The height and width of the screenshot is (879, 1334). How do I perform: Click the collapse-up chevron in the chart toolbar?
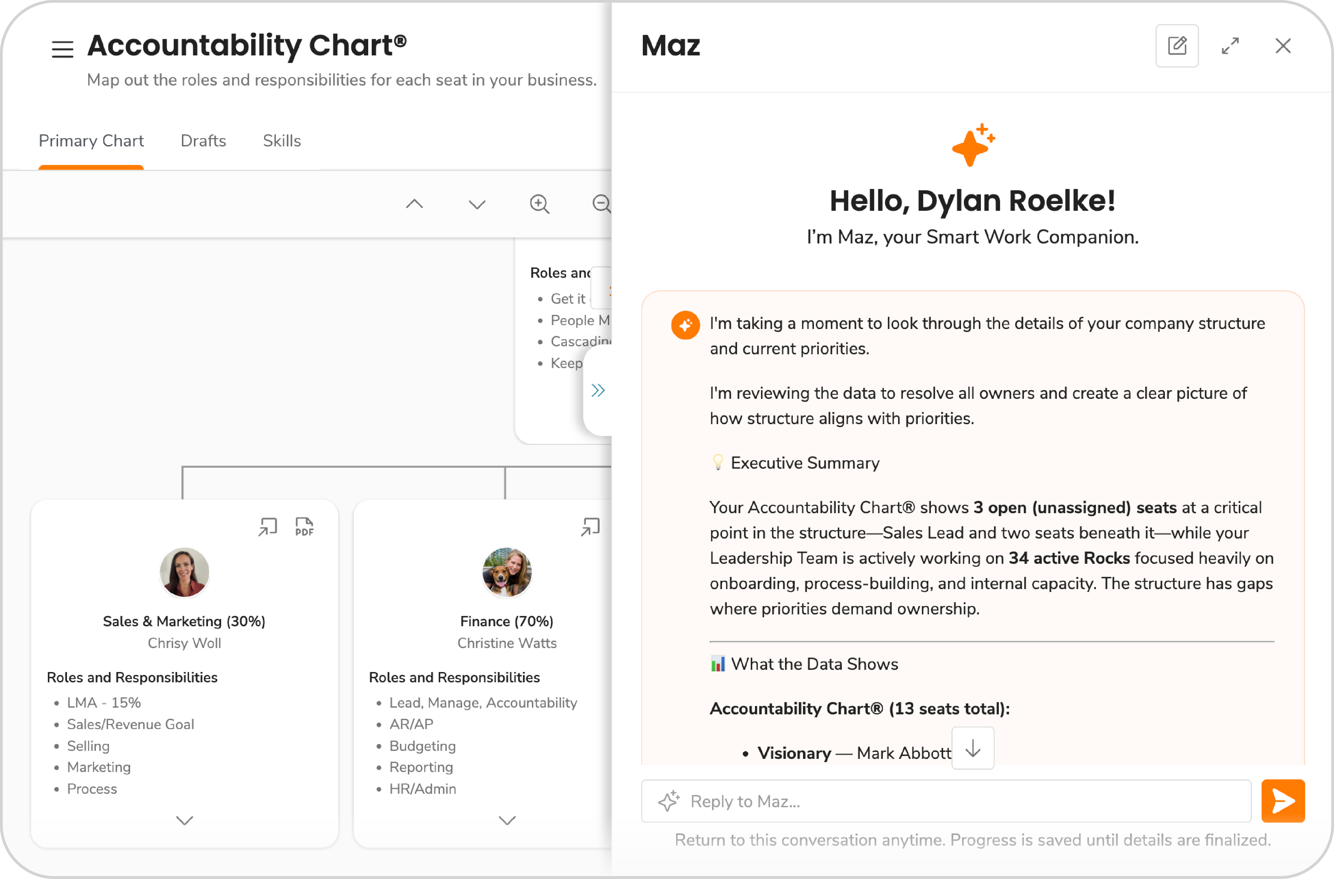[414, 203]
